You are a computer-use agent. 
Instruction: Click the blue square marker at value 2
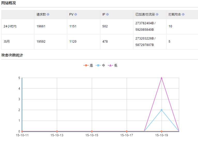[x=162, y=110]
